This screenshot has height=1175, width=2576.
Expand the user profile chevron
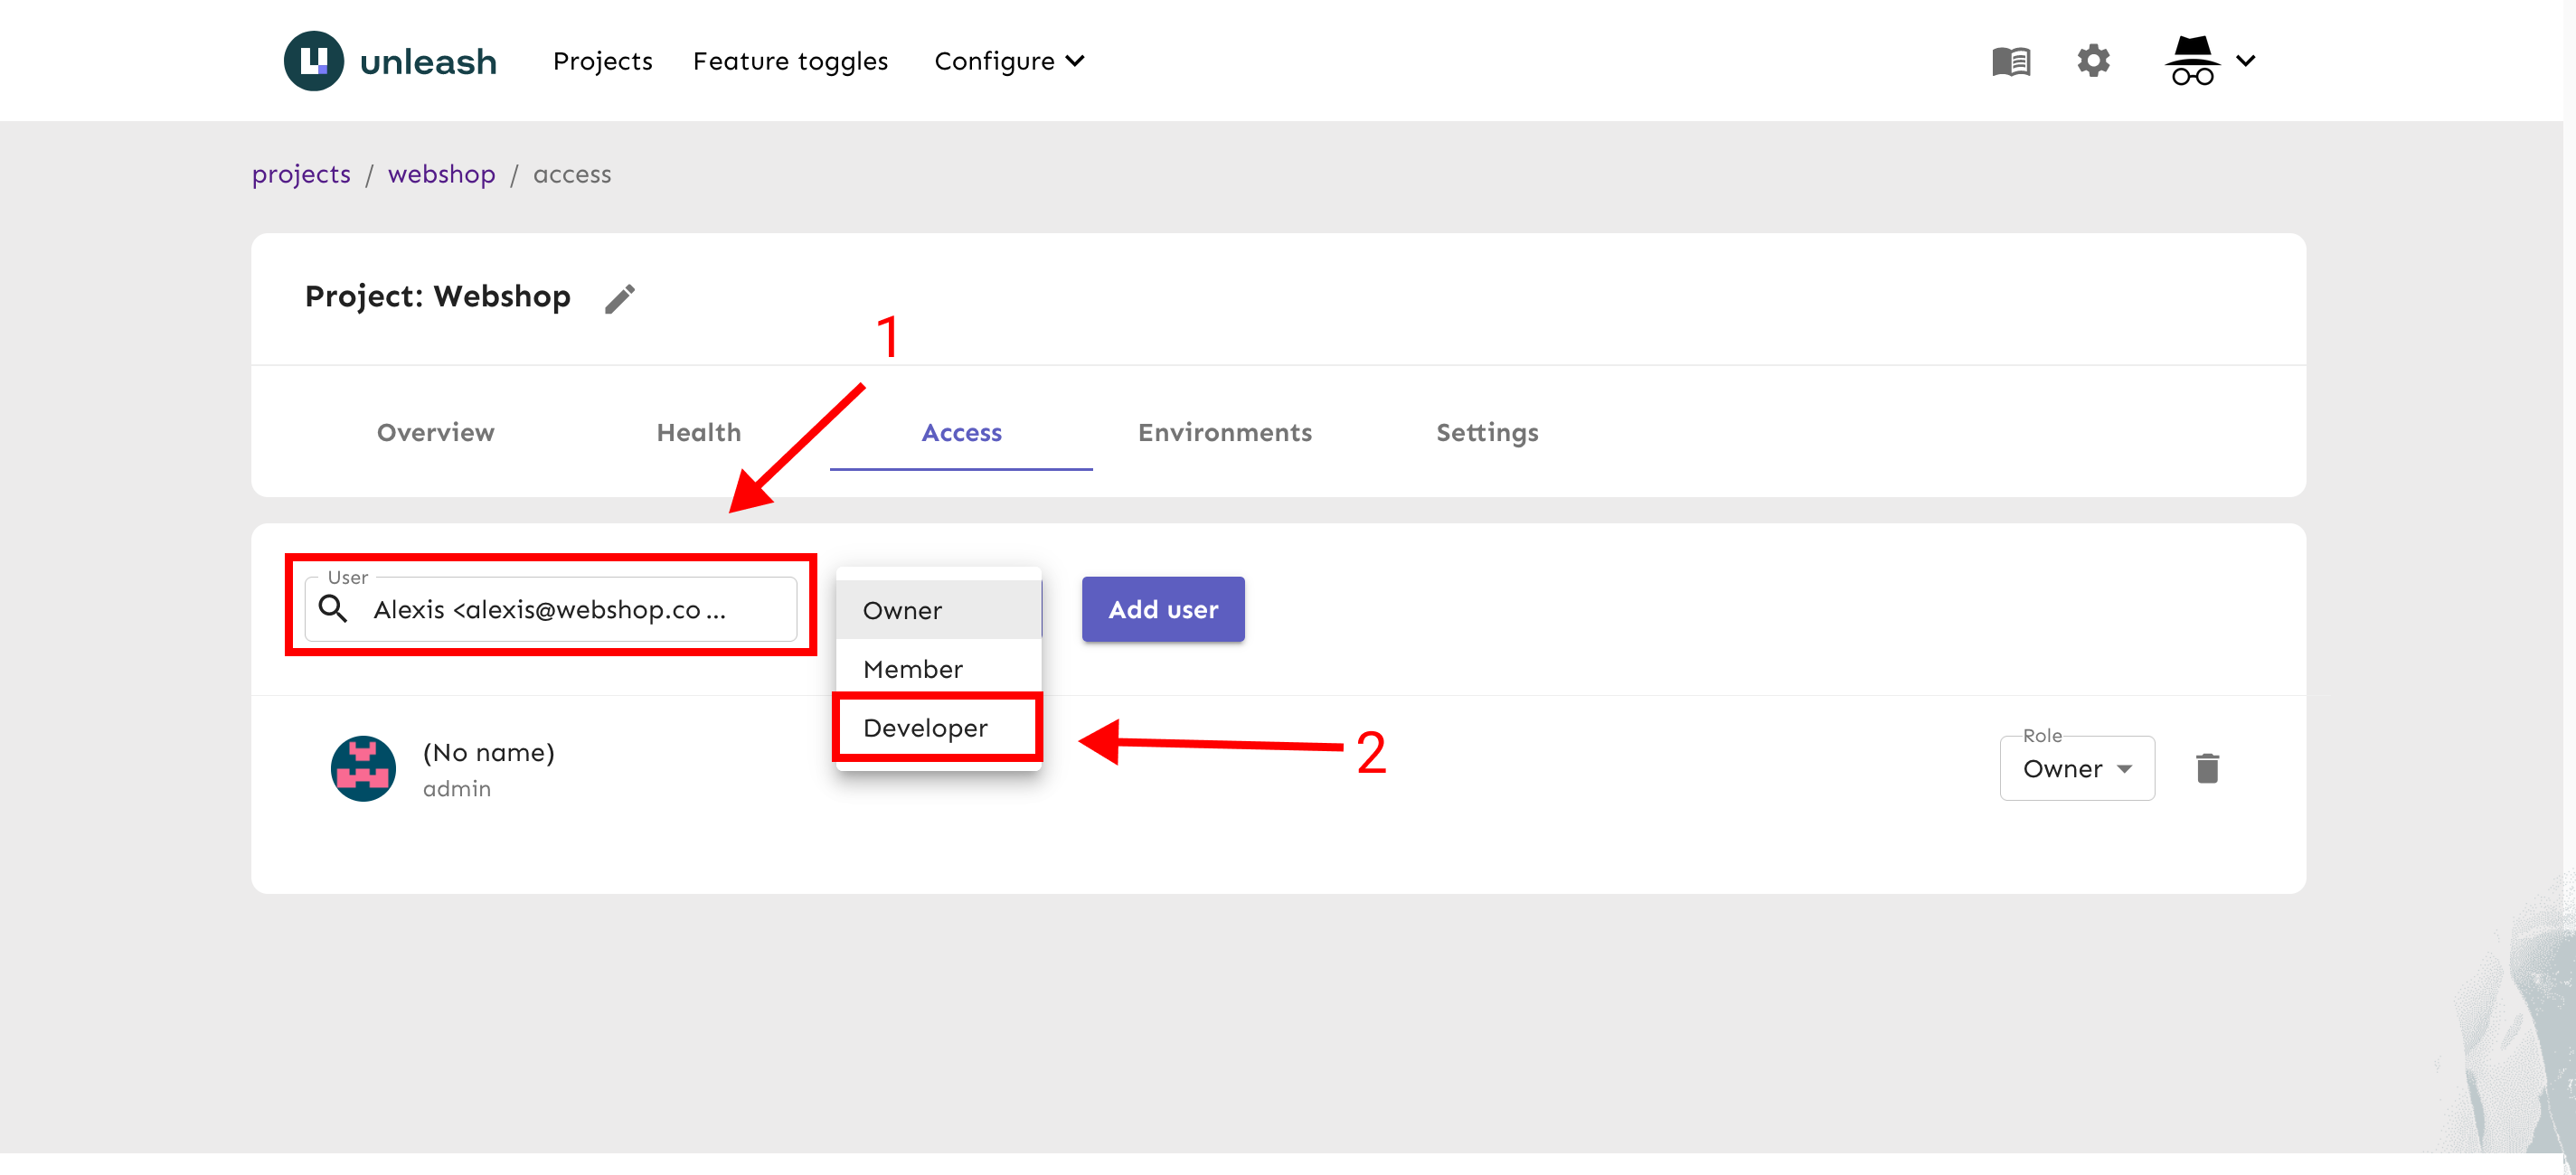coord(2246,61)
